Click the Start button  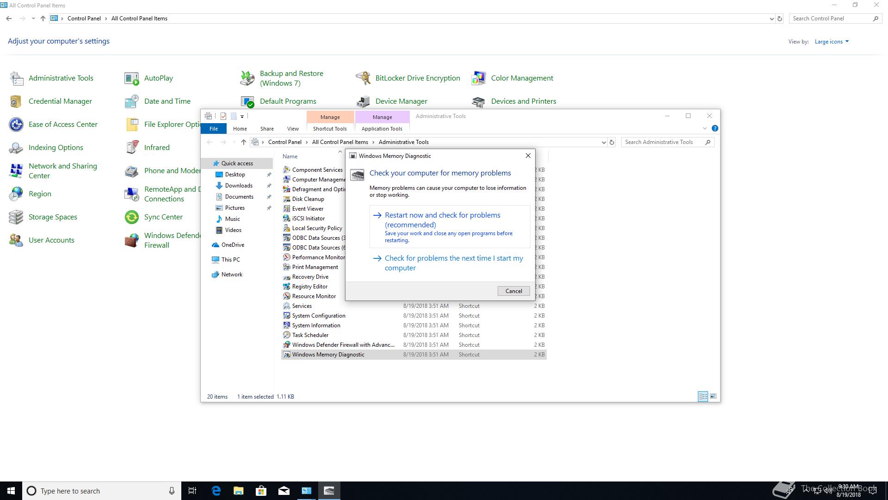tap(11, 491)
